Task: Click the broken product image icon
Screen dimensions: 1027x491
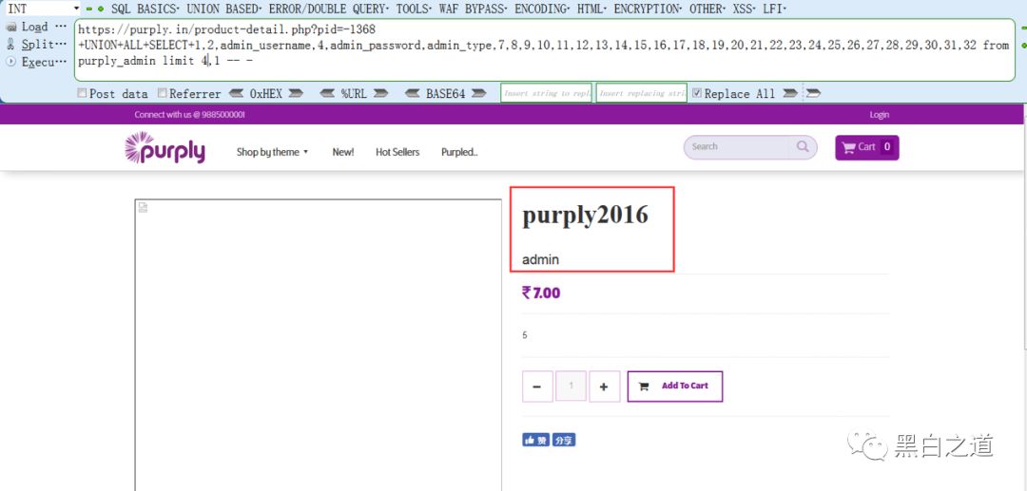Action: 144,208
